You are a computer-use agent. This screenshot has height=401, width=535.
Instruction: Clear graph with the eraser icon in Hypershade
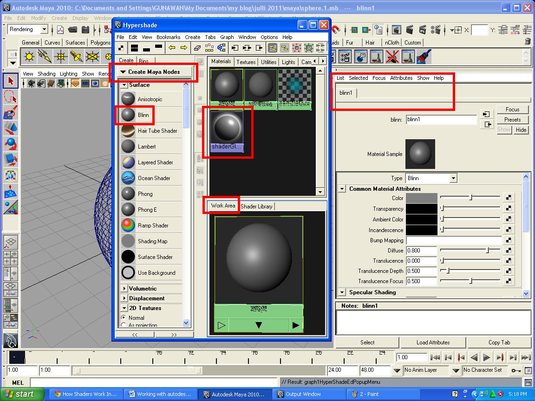pyautogui.click(x=197, y=48)
